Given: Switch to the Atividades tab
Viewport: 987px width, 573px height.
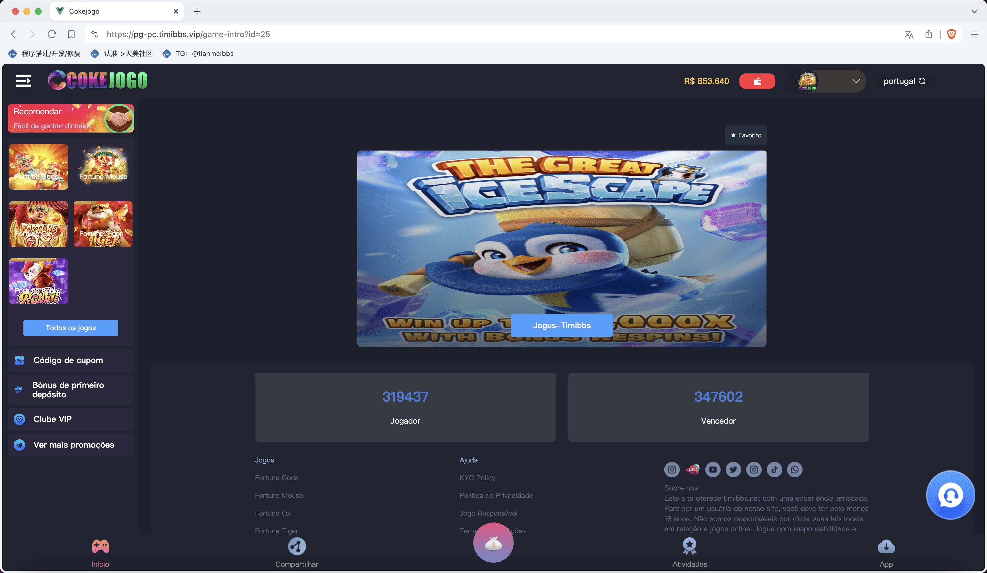Looking at the screenshot, I should [689, 552].
